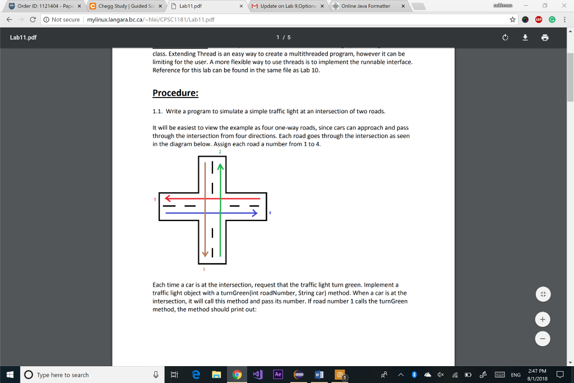Download the Lab11.pdf file
Screen dimensions: 574x383
(x=525, y=38)
